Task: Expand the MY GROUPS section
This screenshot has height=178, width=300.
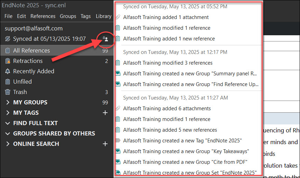Action: click(x=8, y=102)
